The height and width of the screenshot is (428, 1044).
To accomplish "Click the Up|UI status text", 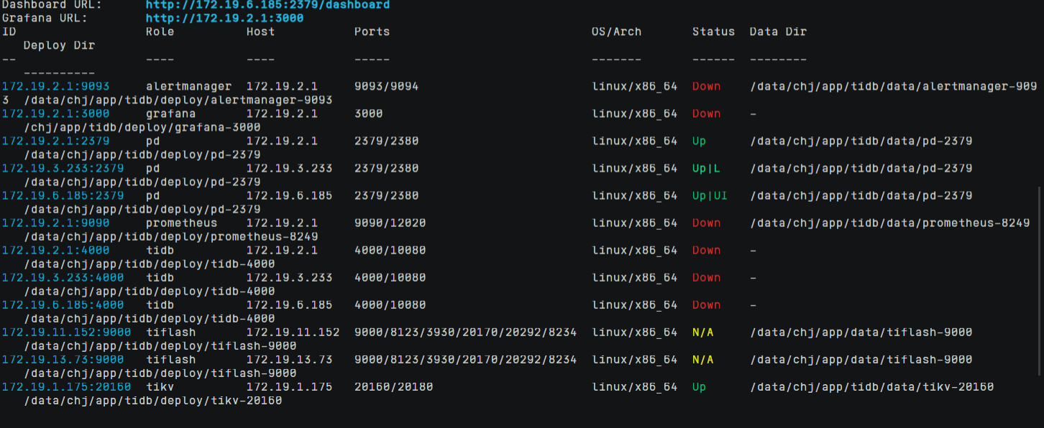I will pyautogui.click(x=710, y=195).
